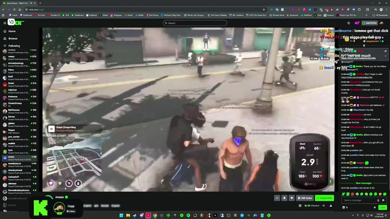This screenshot has height=219, width=390.
Task: Click the 98 Viewers count
Action: [312, 206]
